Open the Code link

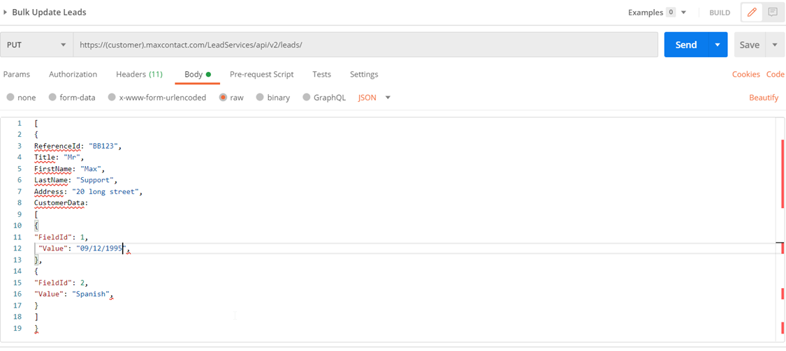(x=775, y=74)
